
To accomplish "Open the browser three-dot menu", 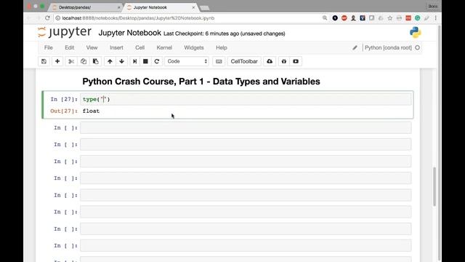I will [435, 18].
